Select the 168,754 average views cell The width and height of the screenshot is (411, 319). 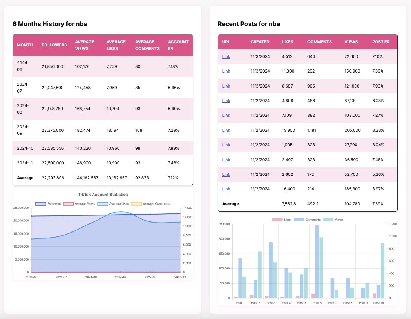point(83,109)
